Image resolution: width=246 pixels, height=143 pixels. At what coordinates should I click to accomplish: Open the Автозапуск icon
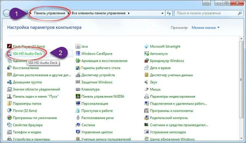146,53
